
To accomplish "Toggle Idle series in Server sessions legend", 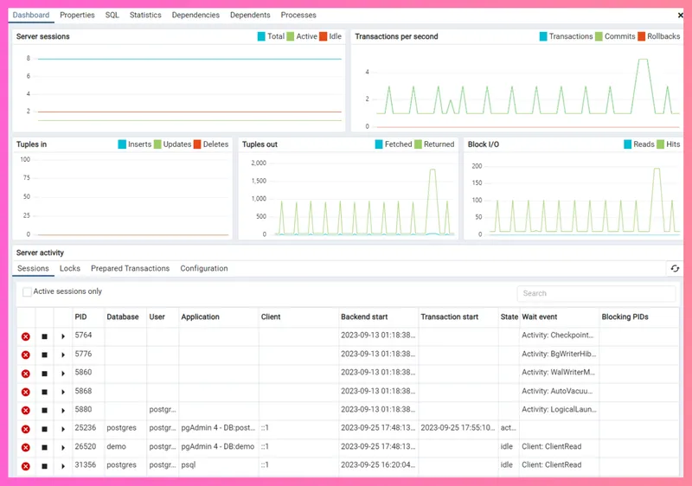I will 323,36.
